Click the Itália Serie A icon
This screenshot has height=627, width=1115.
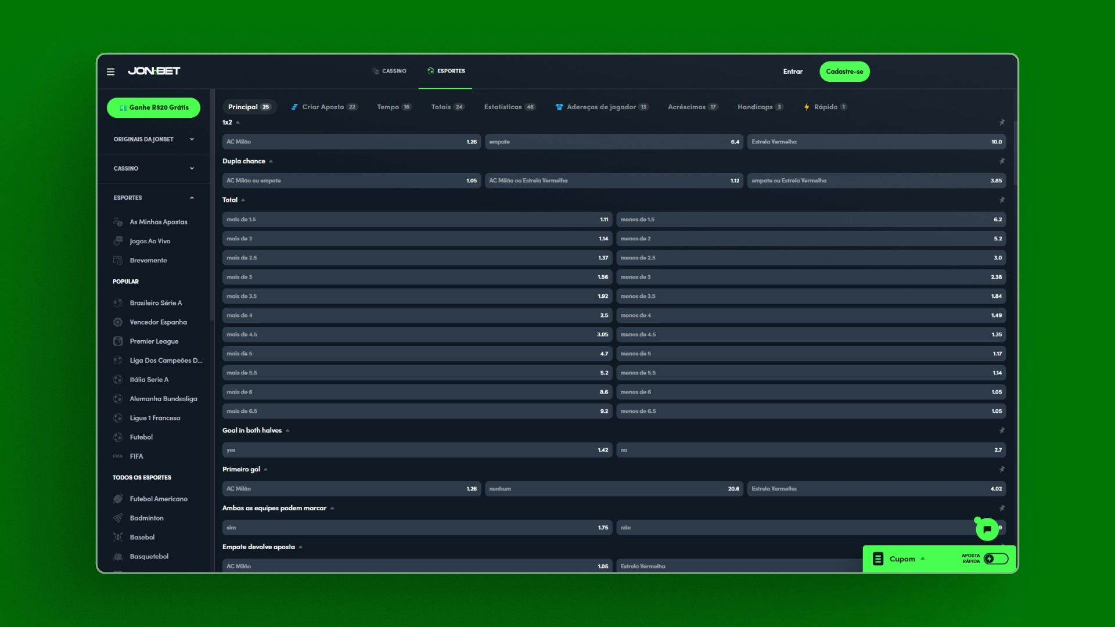(118, 380)
